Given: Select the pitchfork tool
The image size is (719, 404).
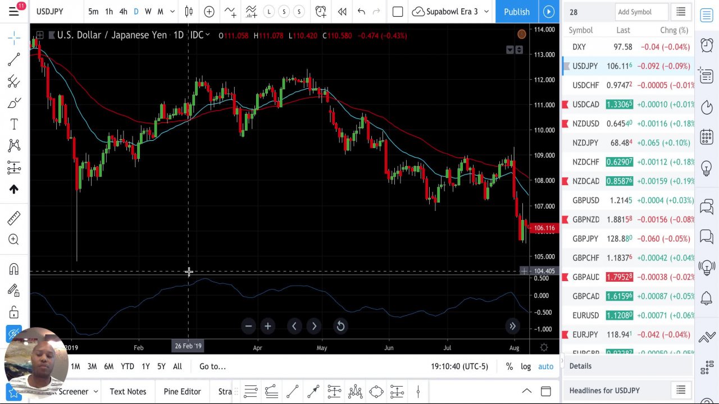Looking at the screenshot, I should pos(14,81).
